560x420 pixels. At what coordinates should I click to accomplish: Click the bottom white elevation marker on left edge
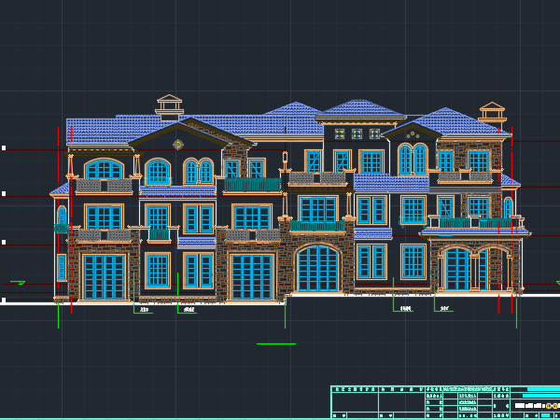(4, 300)
